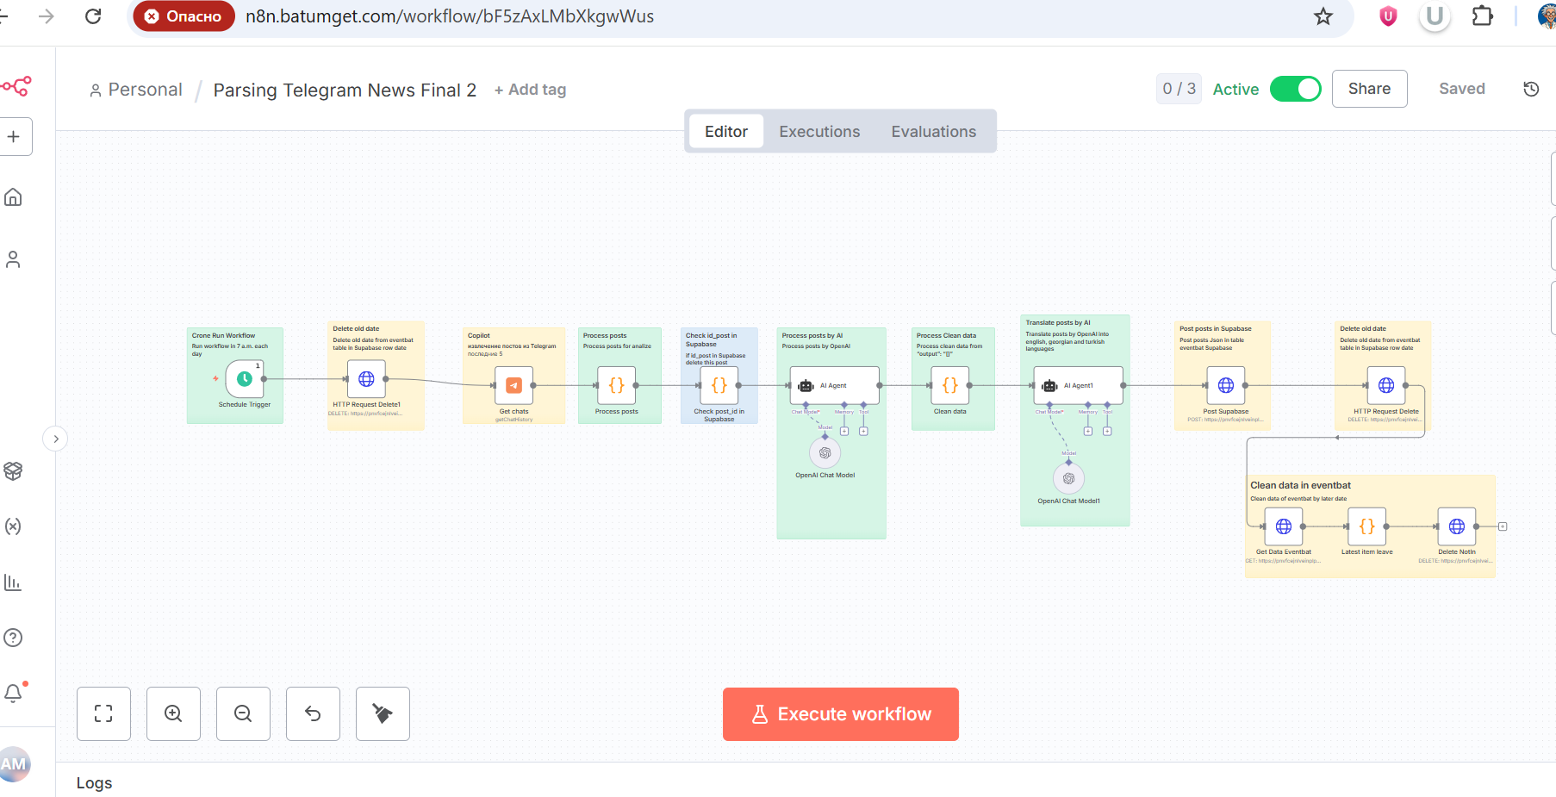Click the zoom to fit canvas icon
The height and width of the screenshot is (797, 1556).
[103, 713]
